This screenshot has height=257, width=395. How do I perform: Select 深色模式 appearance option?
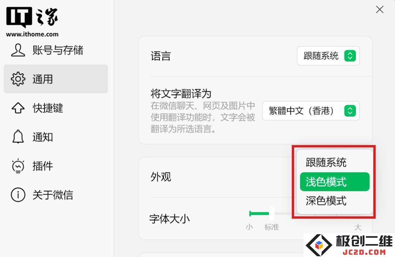[326, 201]
